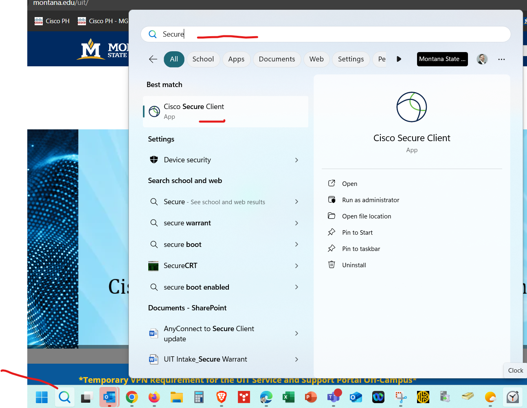Click the Windows Start button
The image size is (527, 408).
[42, 397]
